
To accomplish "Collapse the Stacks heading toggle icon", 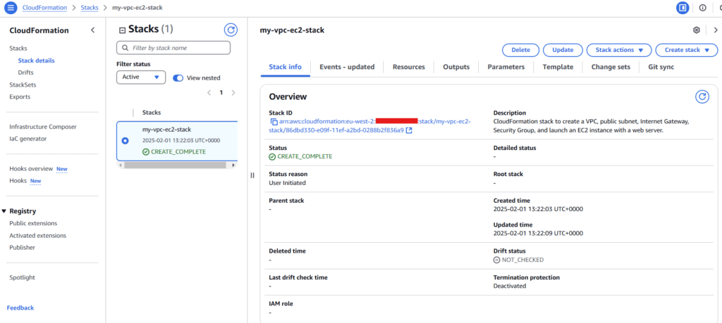I will coord(122,30).
